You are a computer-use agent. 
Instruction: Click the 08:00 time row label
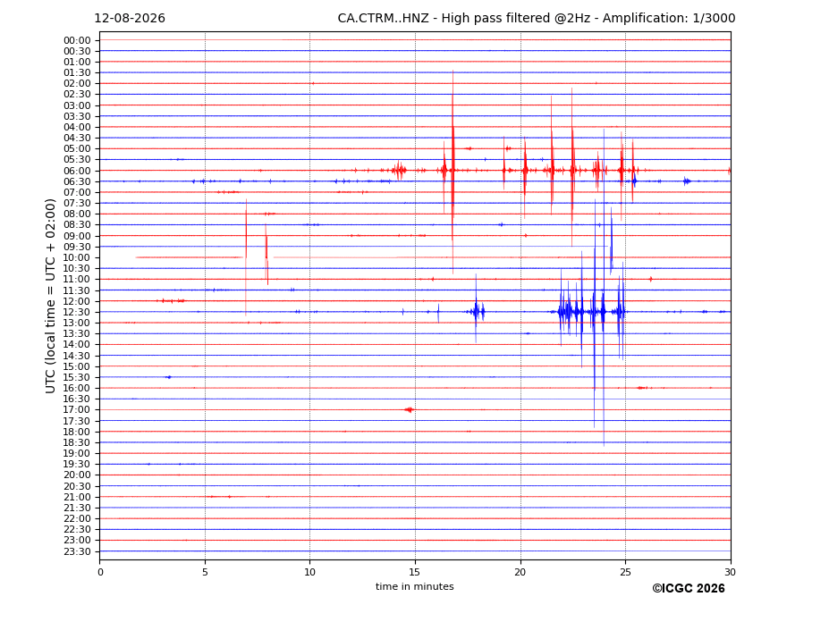77,214
